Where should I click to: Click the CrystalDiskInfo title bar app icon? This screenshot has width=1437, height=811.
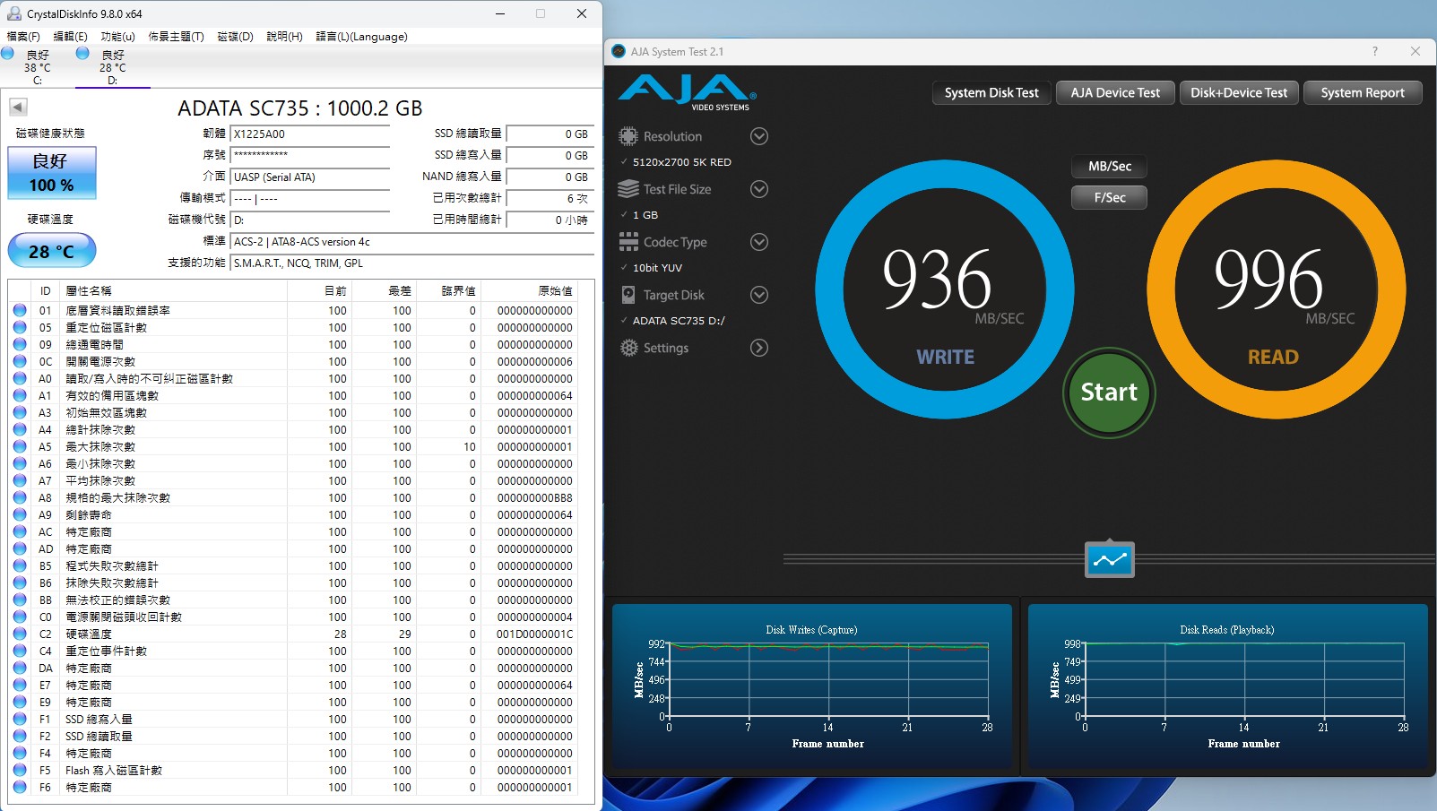point(14,13)
